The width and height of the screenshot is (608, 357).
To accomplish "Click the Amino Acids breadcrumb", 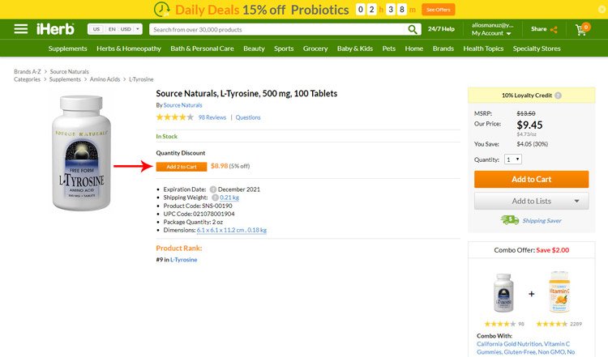I will [x=105, y=79].
